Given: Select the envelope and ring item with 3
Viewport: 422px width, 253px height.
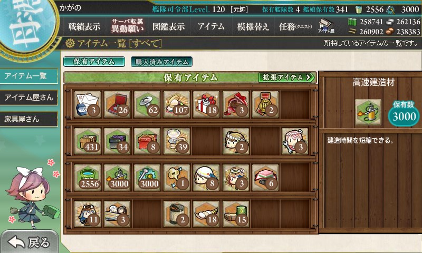Looking at the screenshot, I should pyautogui.click(x=88, y=104).
